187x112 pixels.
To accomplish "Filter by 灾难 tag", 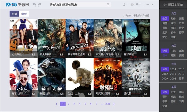I will tap(165, 106).
